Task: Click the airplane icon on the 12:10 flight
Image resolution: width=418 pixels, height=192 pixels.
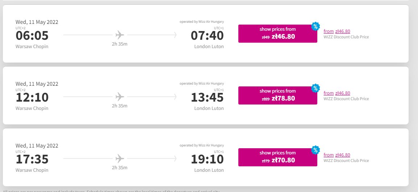Action: coord(120,97)
